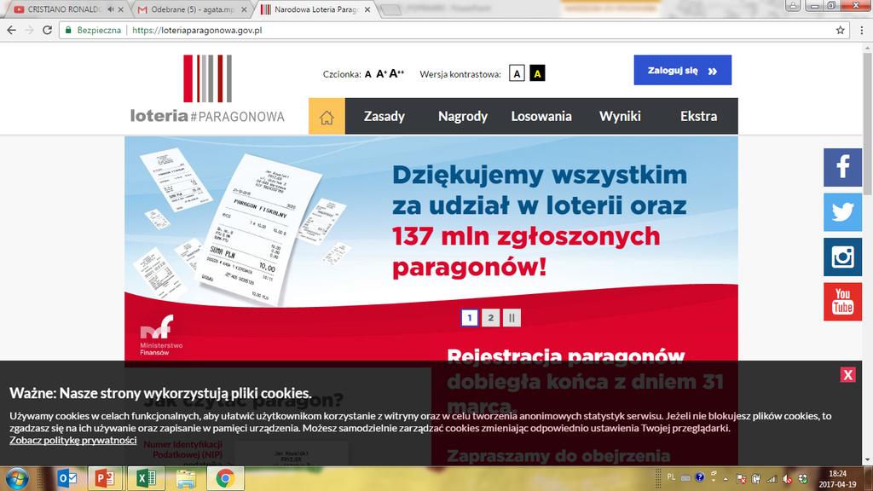Open Windows Start menu orb
Image resolution: width=873 pixels, height=491 pixels.
pyautogui.click(x=17, y=479)
